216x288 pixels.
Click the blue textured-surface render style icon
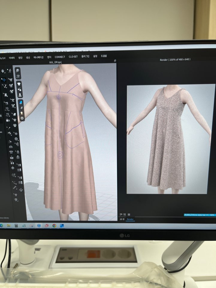tap(21, 102)
